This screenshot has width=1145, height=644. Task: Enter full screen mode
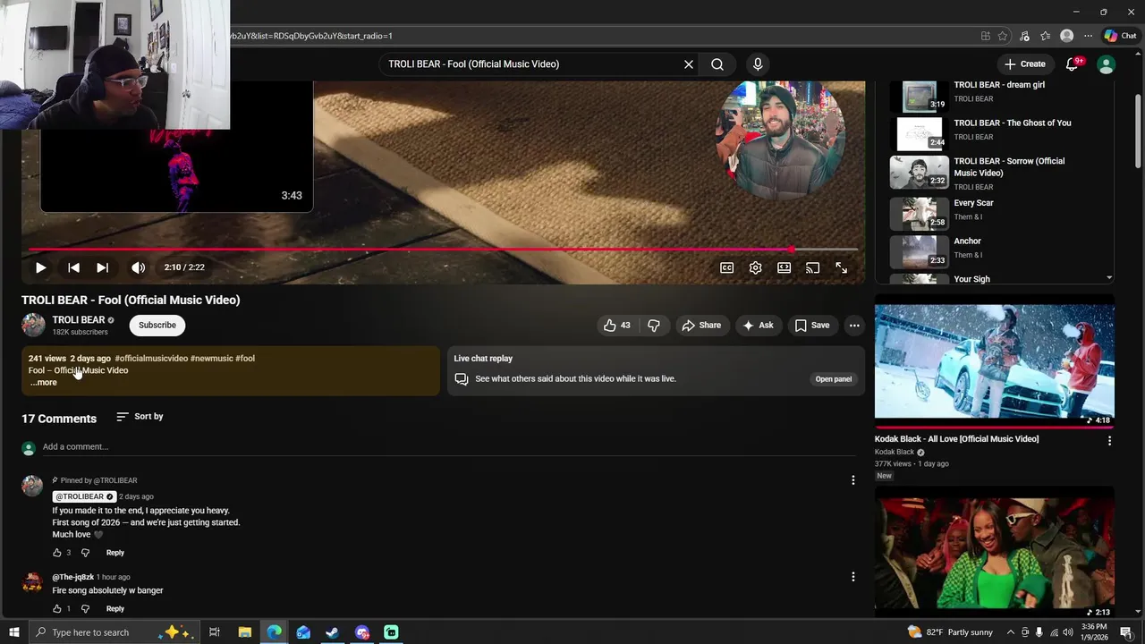pos(842,267)
